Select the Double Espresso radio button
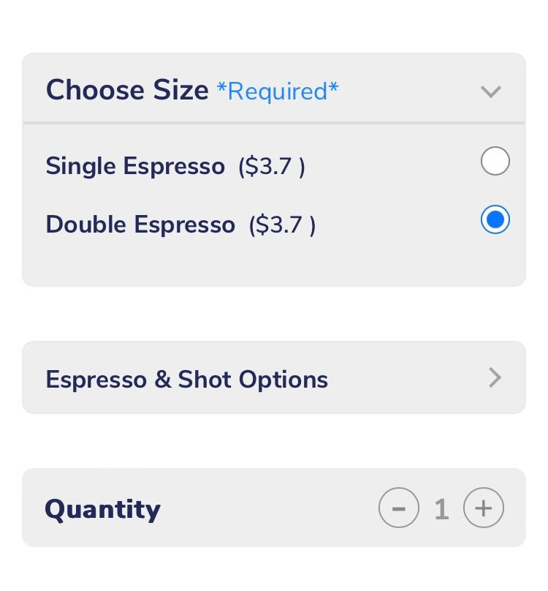 [495, 220]
